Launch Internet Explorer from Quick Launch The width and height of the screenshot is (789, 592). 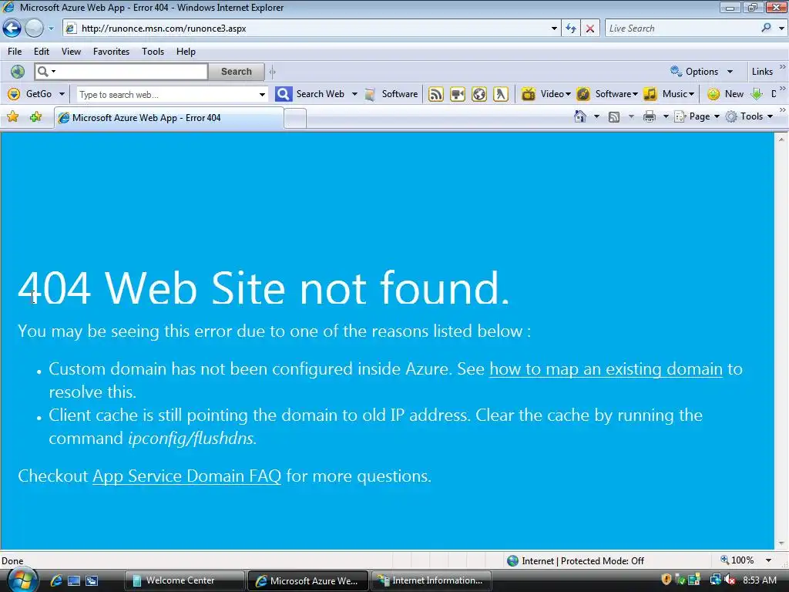55,580
